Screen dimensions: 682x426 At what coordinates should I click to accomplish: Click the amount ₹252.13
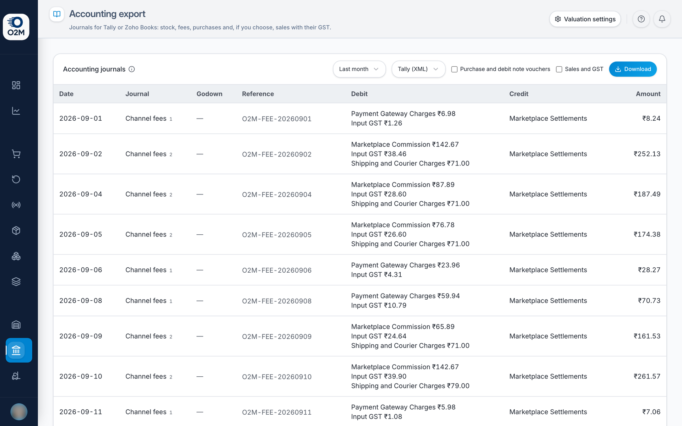pyautogui.click(x=647, y=154)
